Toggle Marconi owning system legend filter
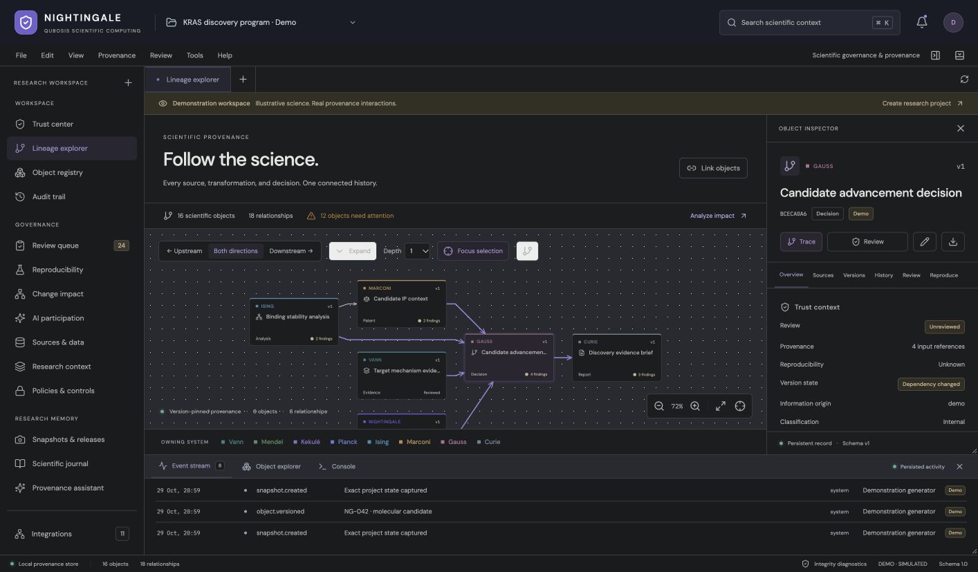 coord(415,442)
